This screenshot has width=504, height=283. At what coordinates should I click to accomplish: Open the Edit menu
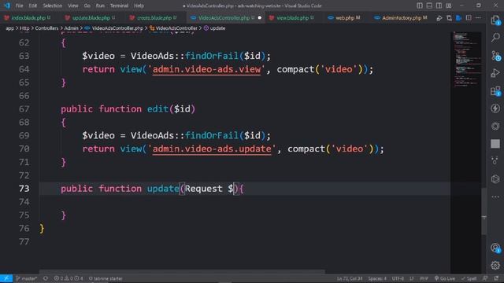coord(33,6)
